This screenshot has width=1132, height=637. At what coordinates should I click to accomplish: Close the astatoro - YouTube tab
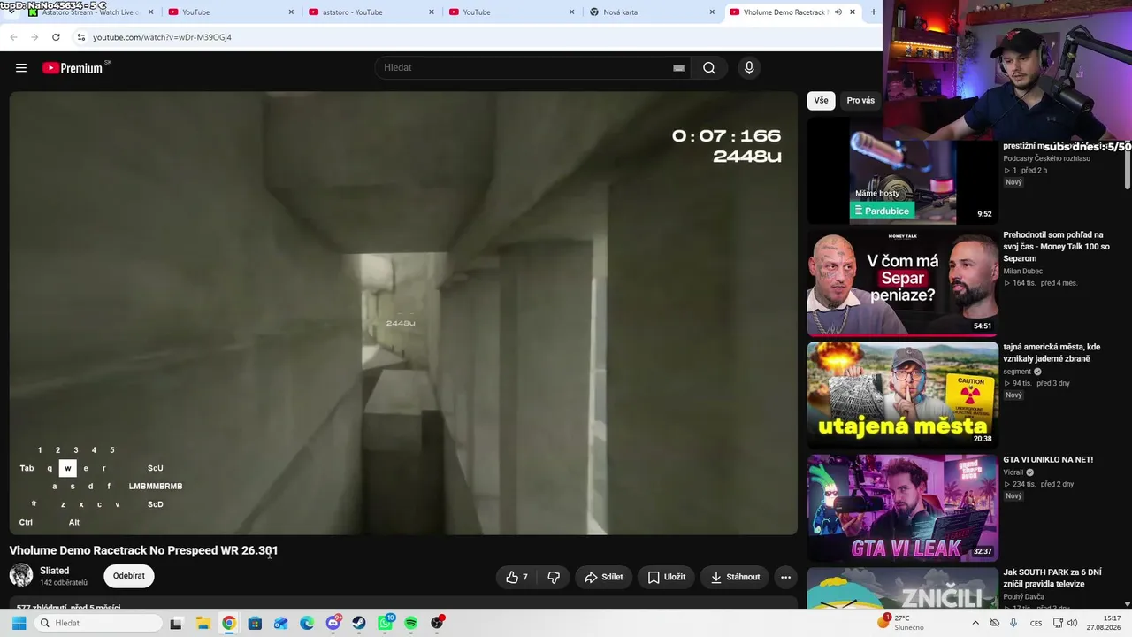tap(432, 12)
